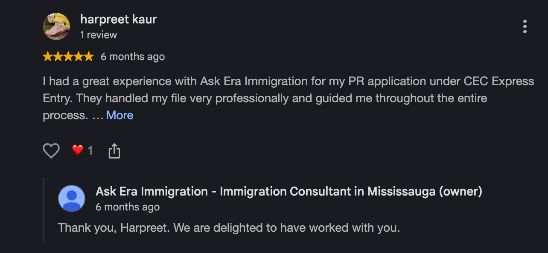This screenshot has width=548, height=253.
Task: Click the review text about PR application
Action: (x=289, y=98)
